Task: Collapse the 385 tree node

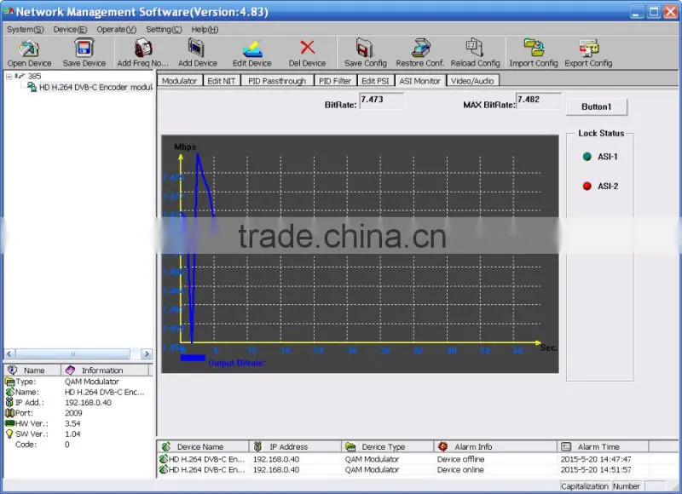Action: tap(9, 77)
